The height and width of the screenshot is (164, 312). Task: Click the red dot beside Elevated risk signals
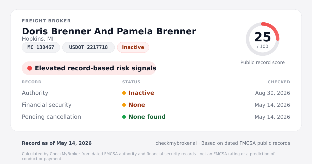30,68
